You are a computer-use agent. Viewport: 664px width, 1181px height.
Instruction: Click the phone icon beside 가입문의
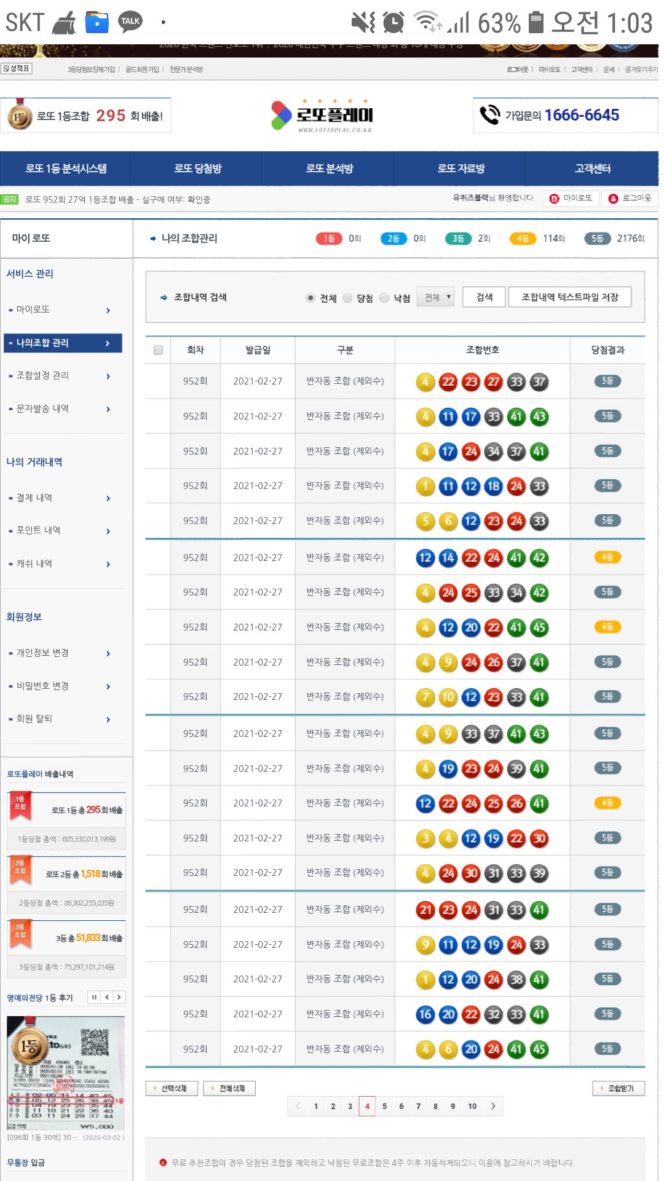click(490, 115)
